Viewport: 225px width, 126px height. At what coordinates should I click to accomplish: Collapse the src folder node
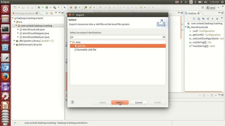[x=14, y=22]
